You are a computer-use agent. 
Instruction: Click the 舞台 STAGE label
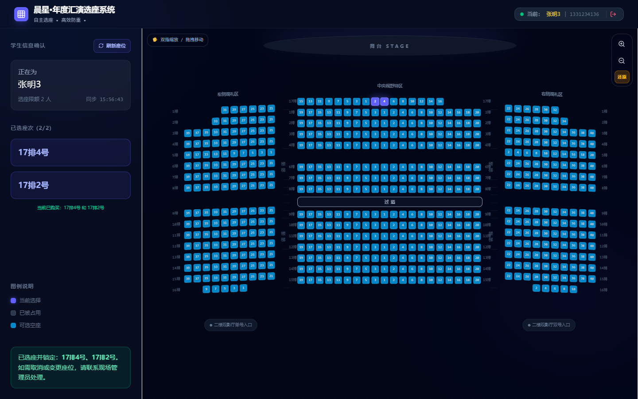point(389,46)
